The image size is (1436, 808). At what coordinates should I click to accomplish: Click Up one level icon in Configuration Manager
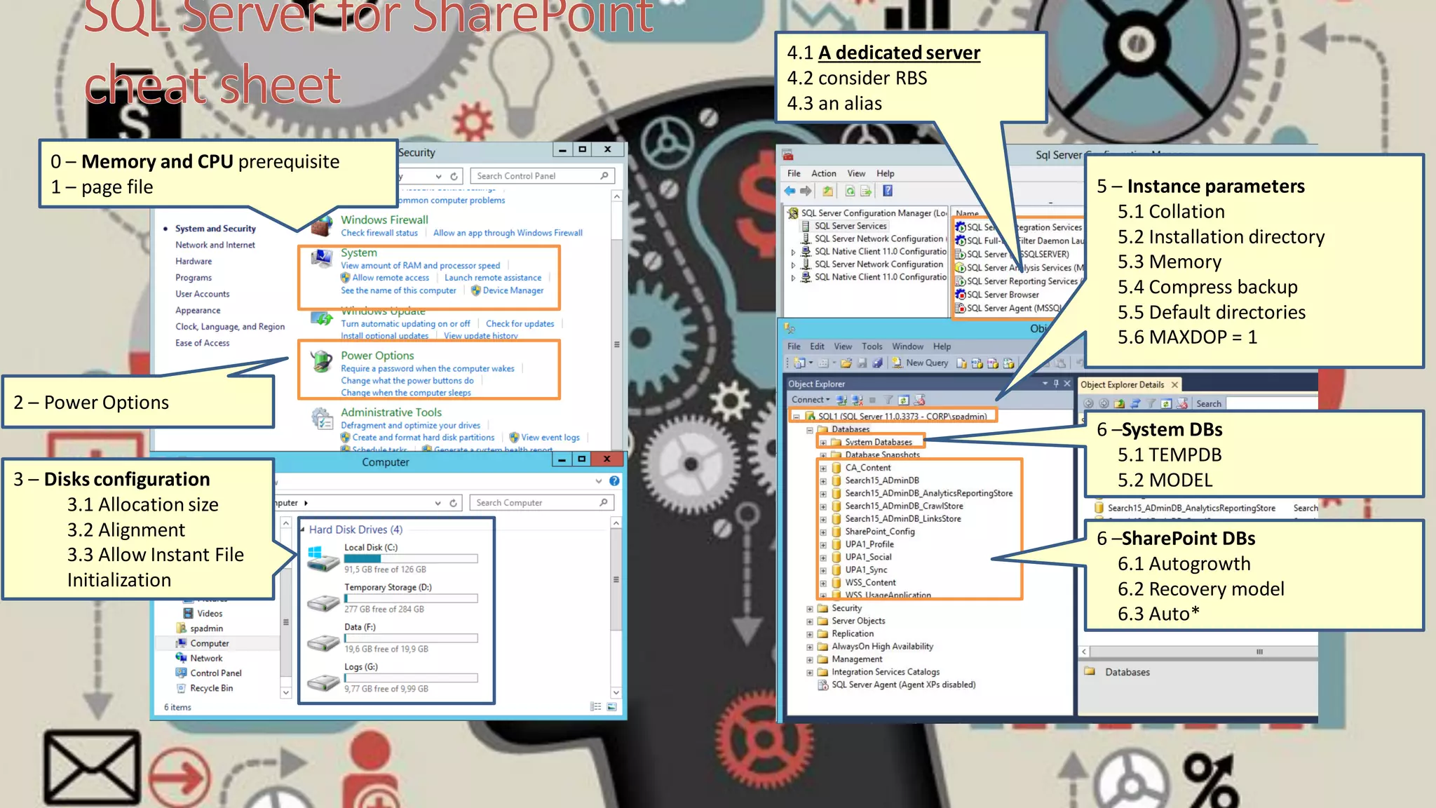828,191
